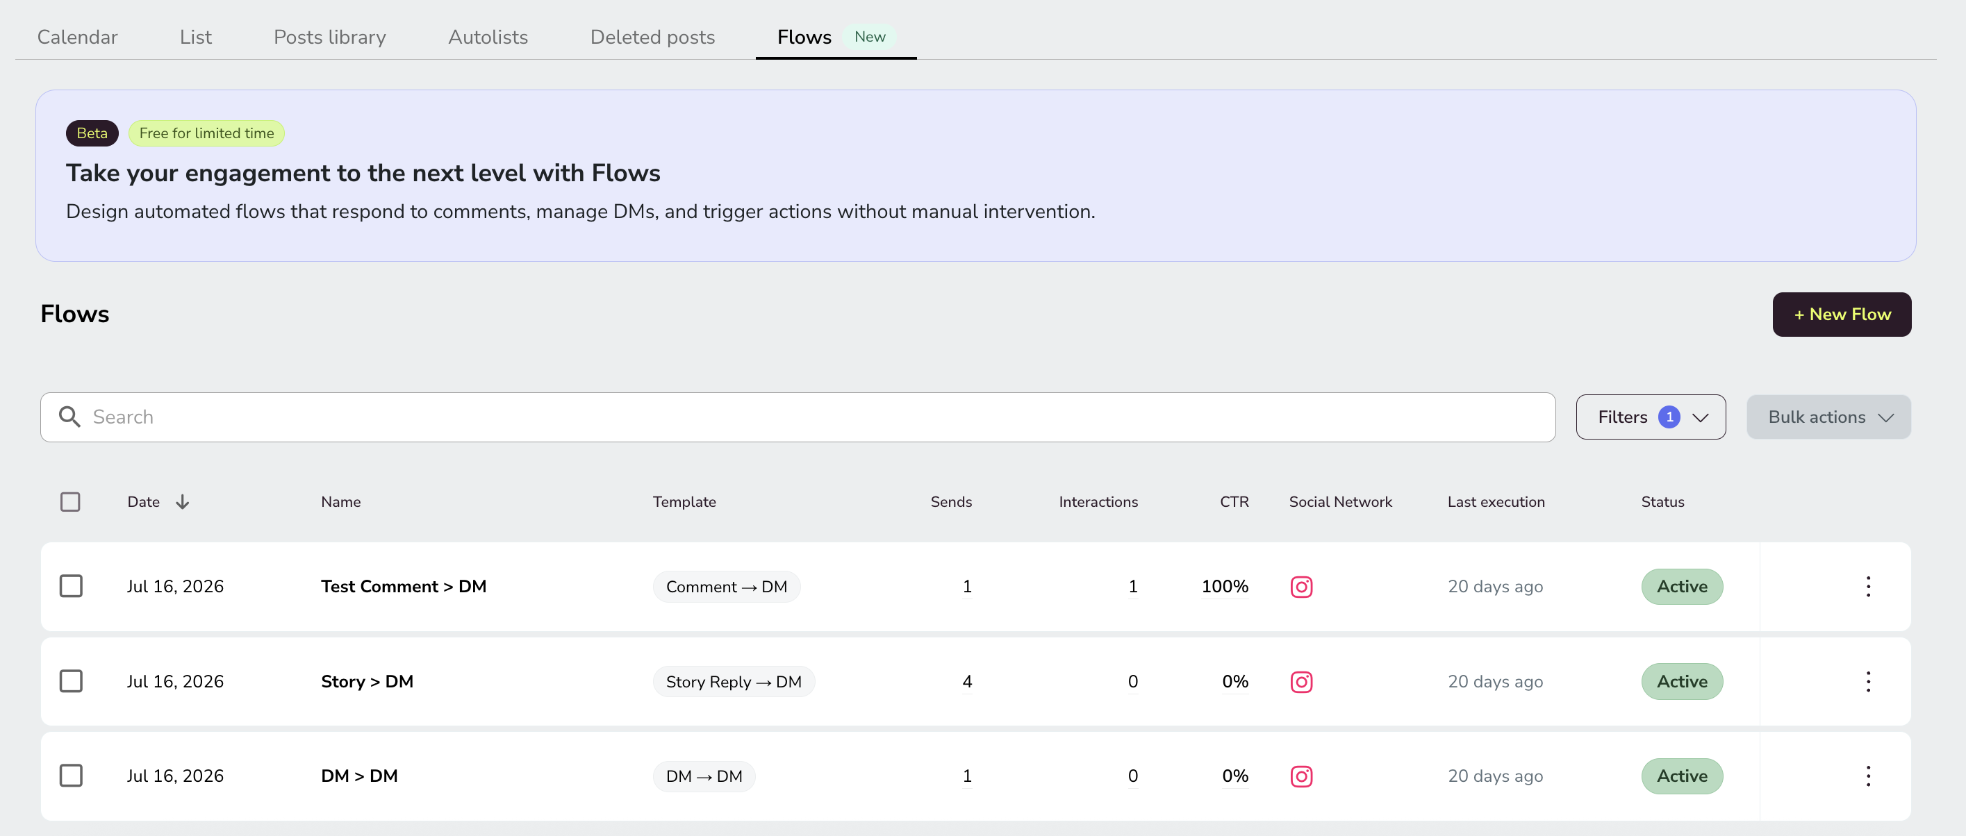Toggle the select-all flows checkbox
This screenshot has width=1966, height=836.
click(70, 502)
